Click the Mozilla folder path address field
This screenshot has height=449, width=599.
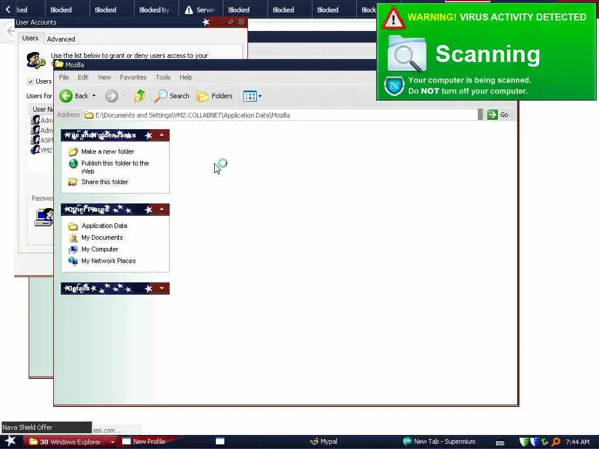(x=280, y=115)
